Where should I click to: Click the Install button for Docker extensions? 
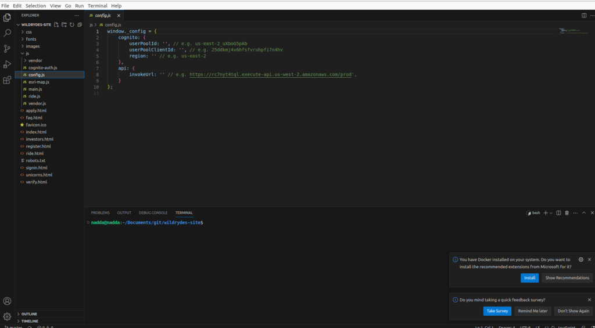(530, 278)
